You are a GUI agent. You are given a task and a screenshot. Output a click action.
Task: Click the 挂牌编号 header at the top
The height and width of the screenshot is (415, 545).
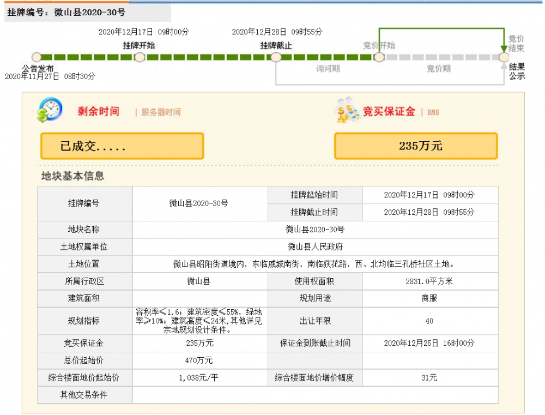(66, 12)
